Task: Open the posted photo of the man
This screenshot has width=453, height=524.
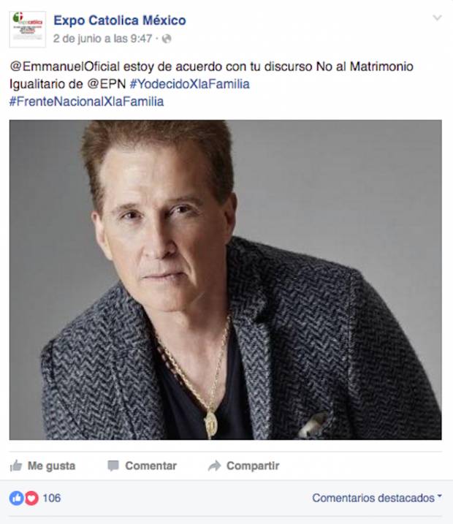Action: pos(226,280)
